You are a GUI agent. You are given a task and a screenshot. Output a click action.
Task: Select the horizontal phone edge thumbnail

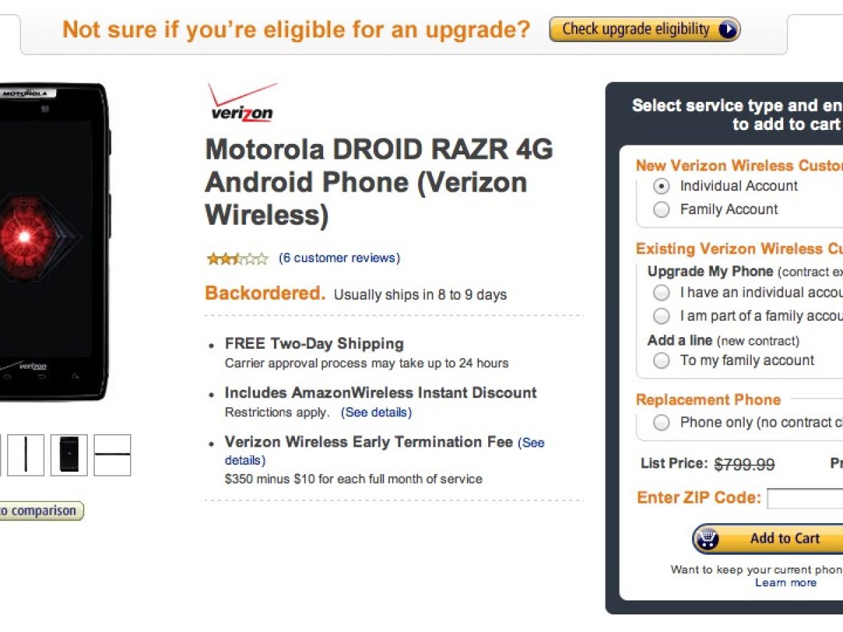click(112, 455)
